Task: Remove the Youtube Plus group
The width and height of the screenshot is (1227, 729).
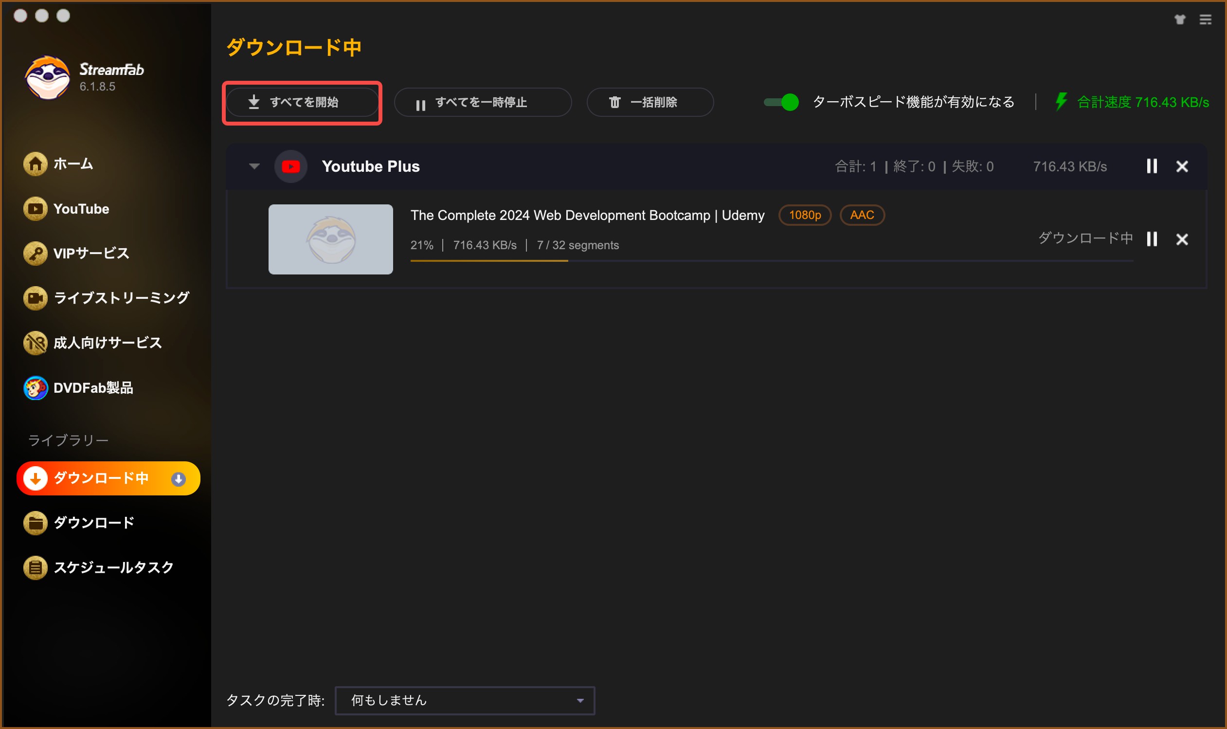Action: click(x=1181, y=166)
